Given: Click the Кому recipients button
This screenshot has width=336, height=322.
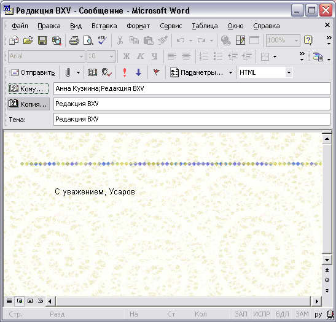Looking at the screenshot, I should coord(28,88).
